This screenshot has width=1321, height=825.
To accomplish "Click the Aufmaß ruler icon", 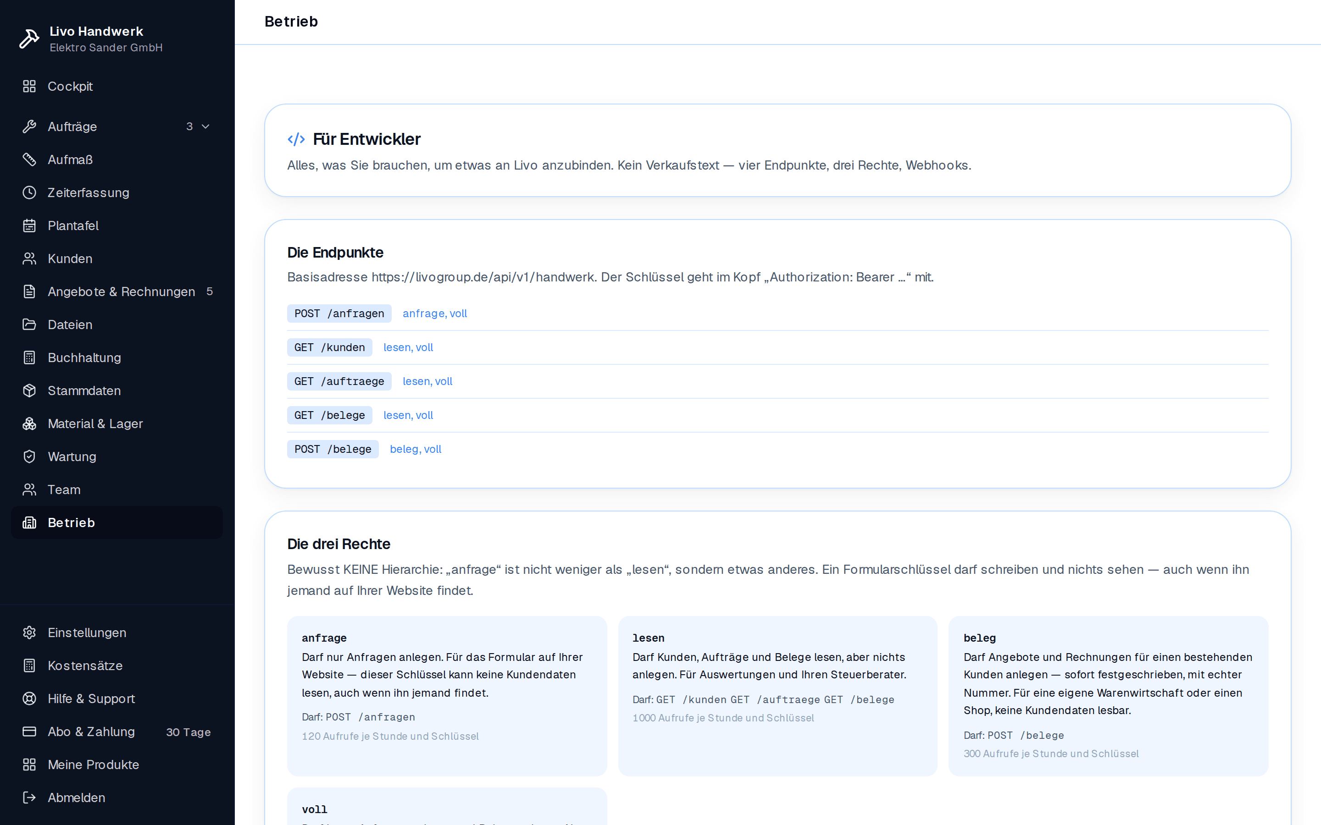I will pos(29,159).
